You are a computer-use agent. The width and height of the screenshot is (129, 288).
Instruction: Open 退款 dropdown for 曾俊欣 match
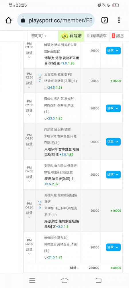pyautogui.click(x=113, y=247)
